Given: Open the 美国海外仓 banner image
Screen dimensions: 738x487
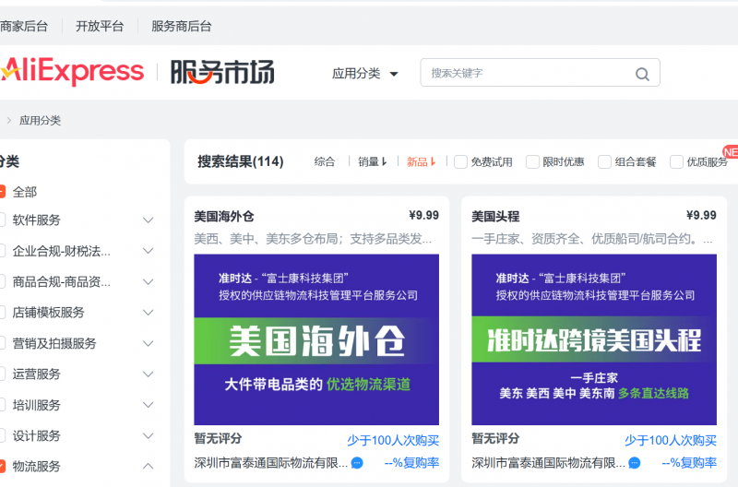Looking at the screenshot, I should [316, 339].
